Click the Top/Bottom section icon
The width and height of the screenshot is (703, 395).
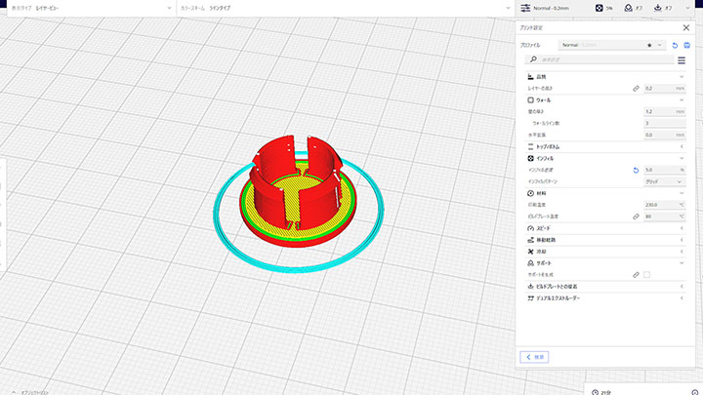click(x=531, y=146)
